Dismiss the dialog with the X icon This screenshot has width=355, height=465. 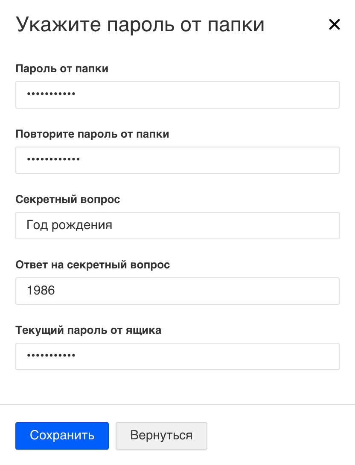[x=334, y=25]
